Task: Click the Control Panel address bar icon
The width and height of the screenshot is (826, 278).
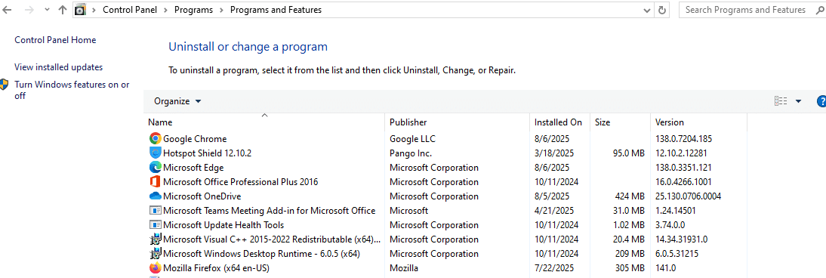Action: point(80,10)
